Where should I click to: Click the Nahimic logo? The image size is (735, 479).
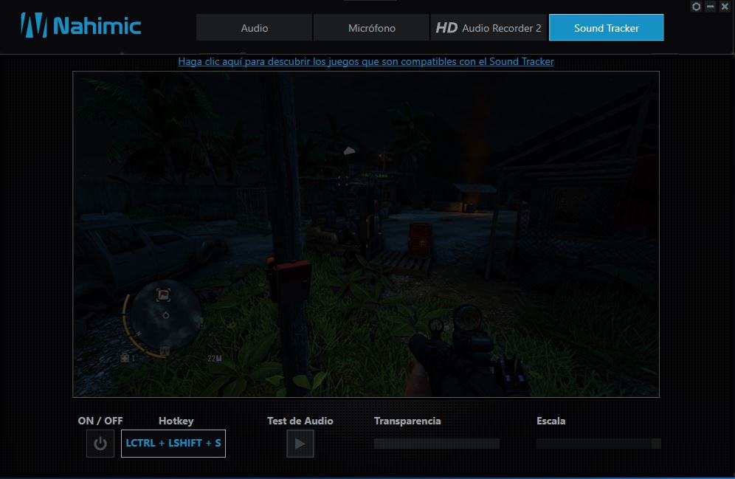click(x=80, y=25)
